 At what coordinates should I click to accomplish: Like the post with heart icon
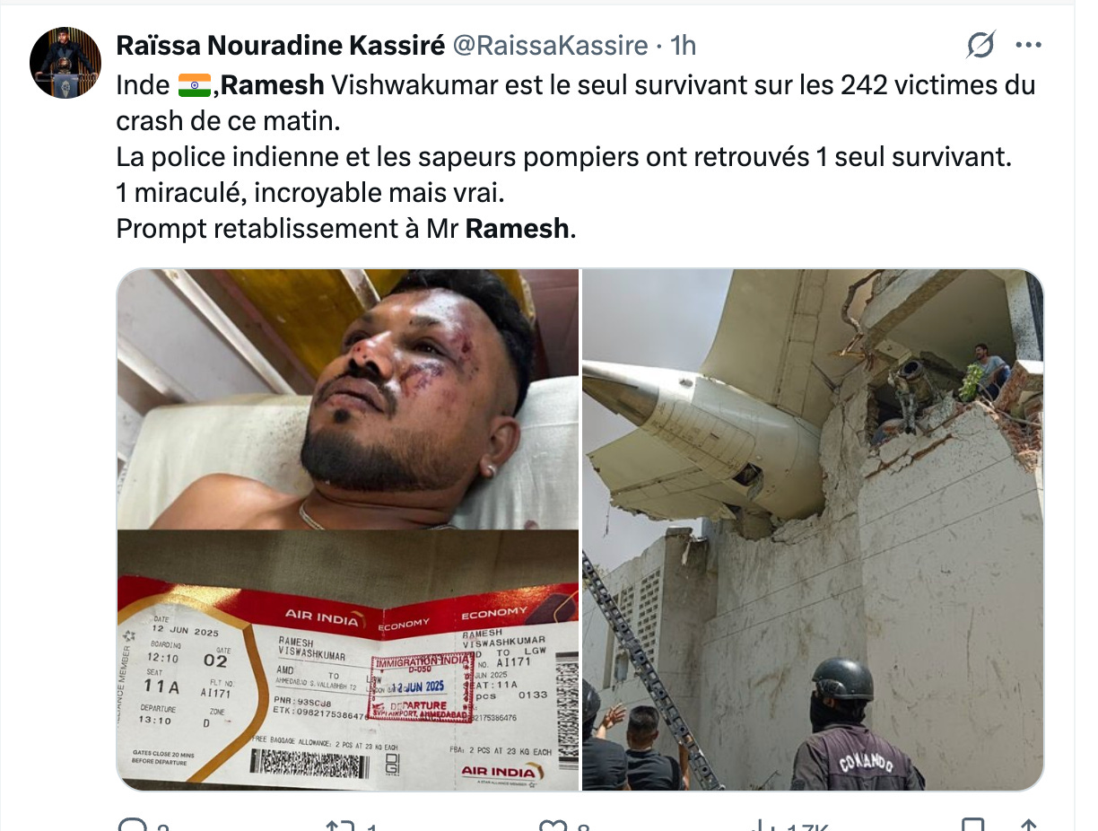coord(552,826)
